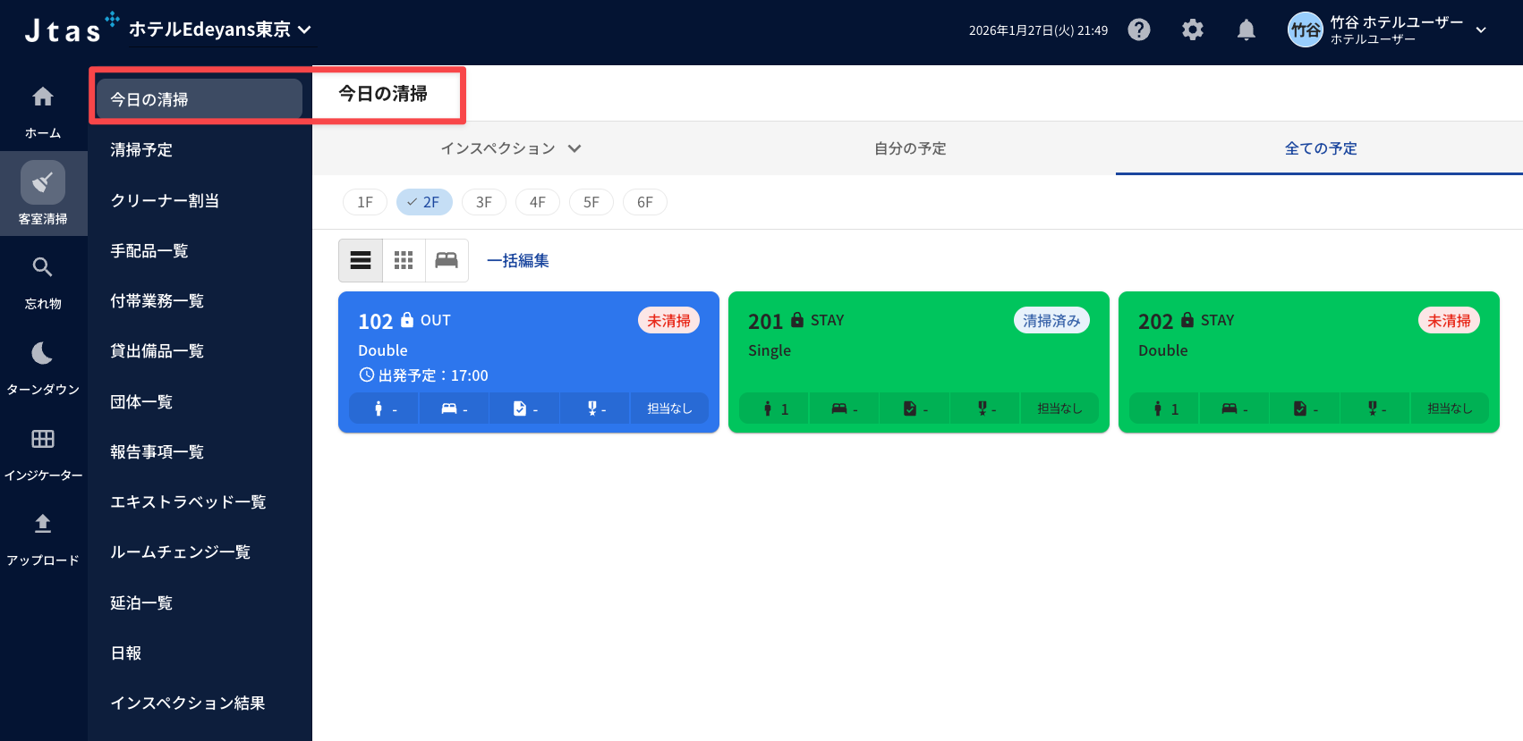Open the help question mark icon
Screen dimensions: 1523x741
click(x=1139, y=29)
